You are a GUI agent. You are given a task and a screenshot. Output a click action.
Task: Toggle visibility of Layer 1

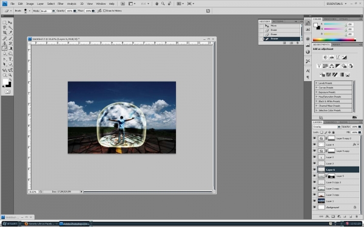pos(314,201)
